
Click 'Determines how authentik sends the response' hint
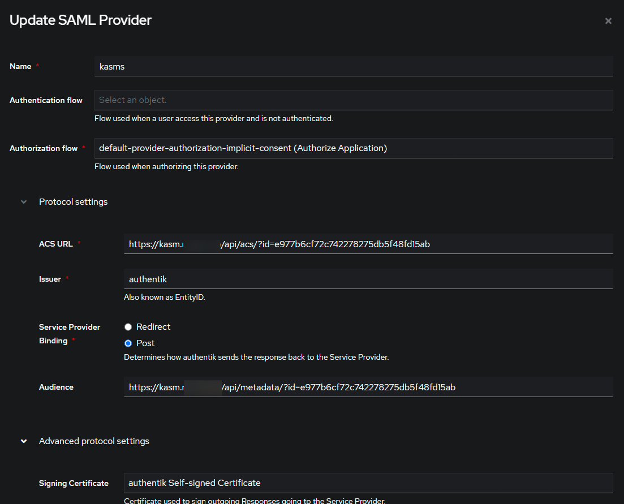[256, 357]
